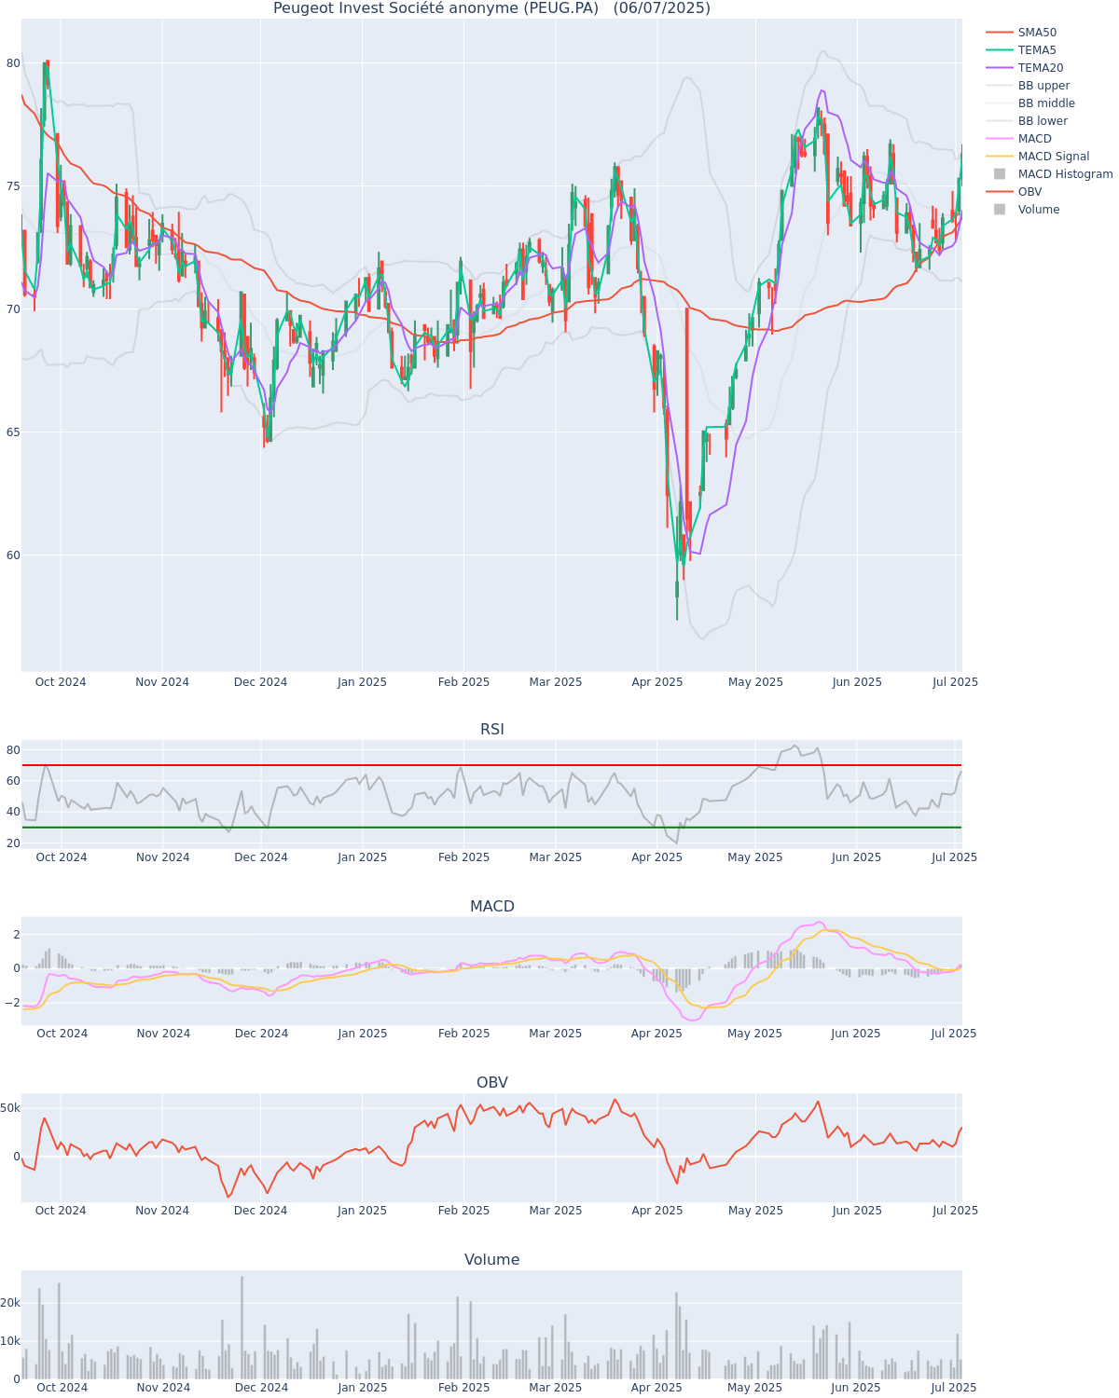Image resolution: width=1119 pixels, height=1398 pixels.
Task: Click the −2 label on the MACD axis
Action: 13,1003
